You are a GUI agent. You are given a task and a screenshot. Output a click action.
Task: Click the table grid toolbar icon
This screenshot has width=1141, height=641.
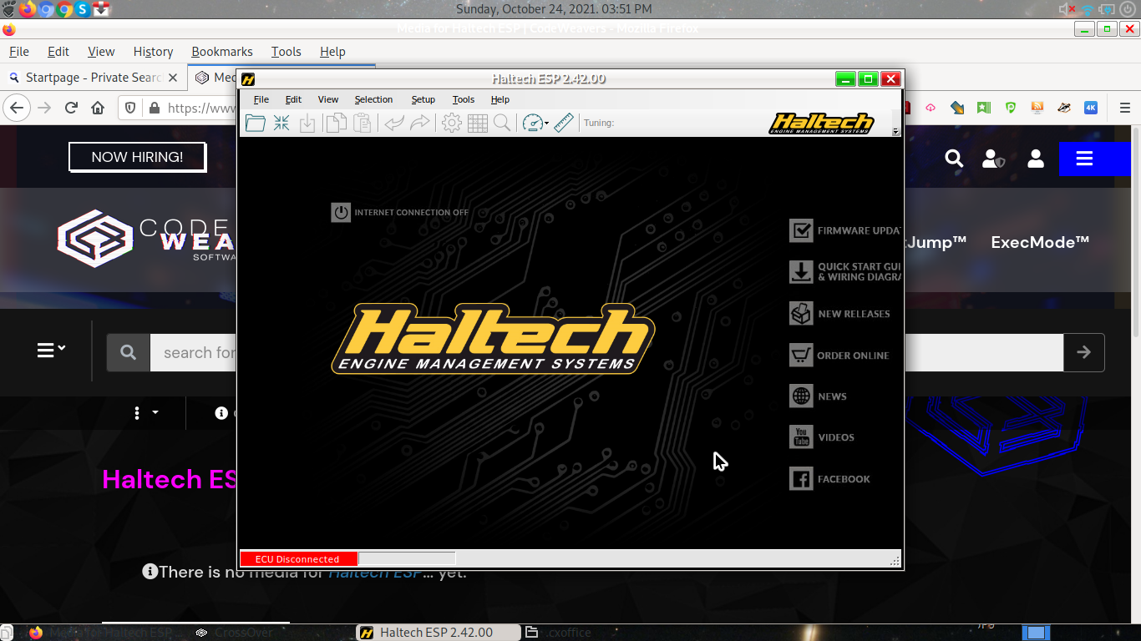[x=477, y=124]
